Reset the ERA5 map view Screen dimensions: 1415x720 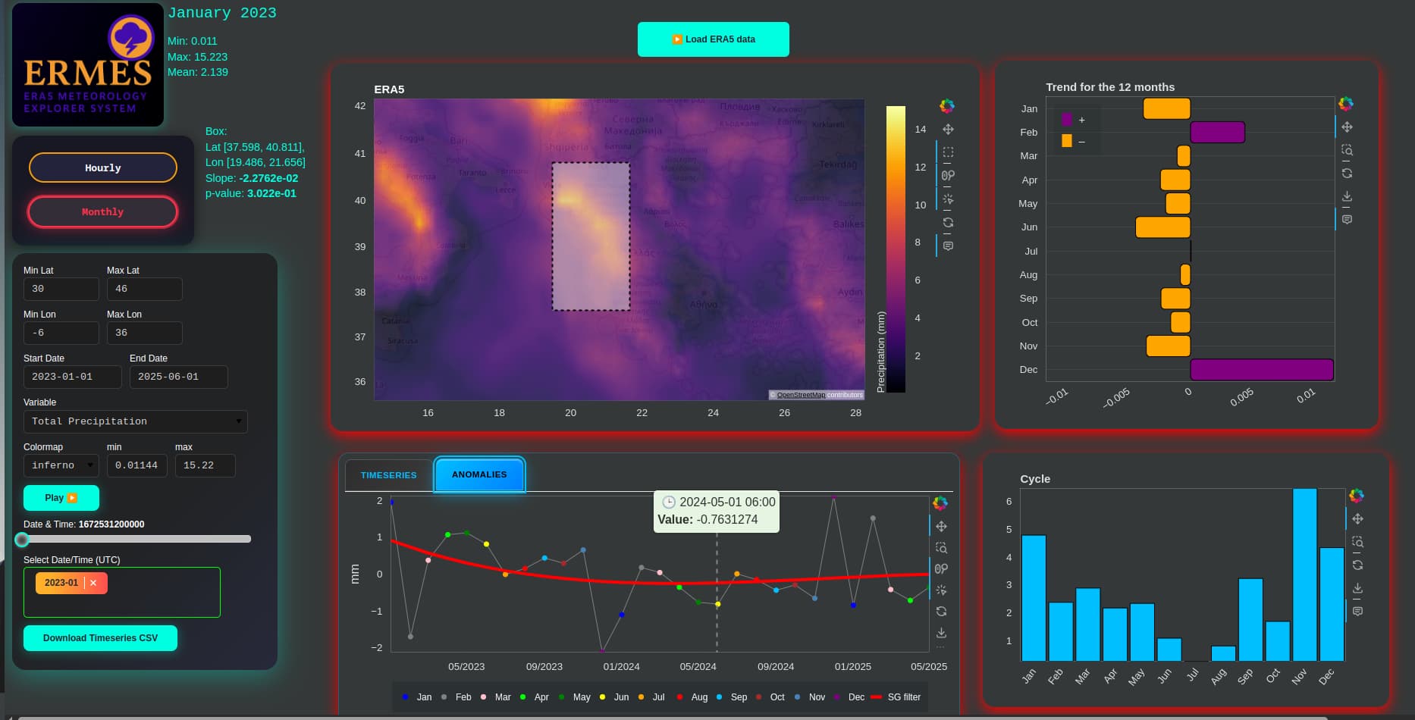coord(948,223)
